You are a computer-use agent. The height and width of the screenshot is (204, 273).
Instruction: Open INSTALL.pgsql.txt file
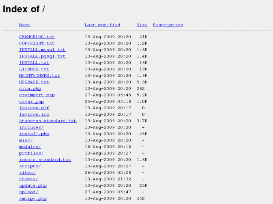42,56
